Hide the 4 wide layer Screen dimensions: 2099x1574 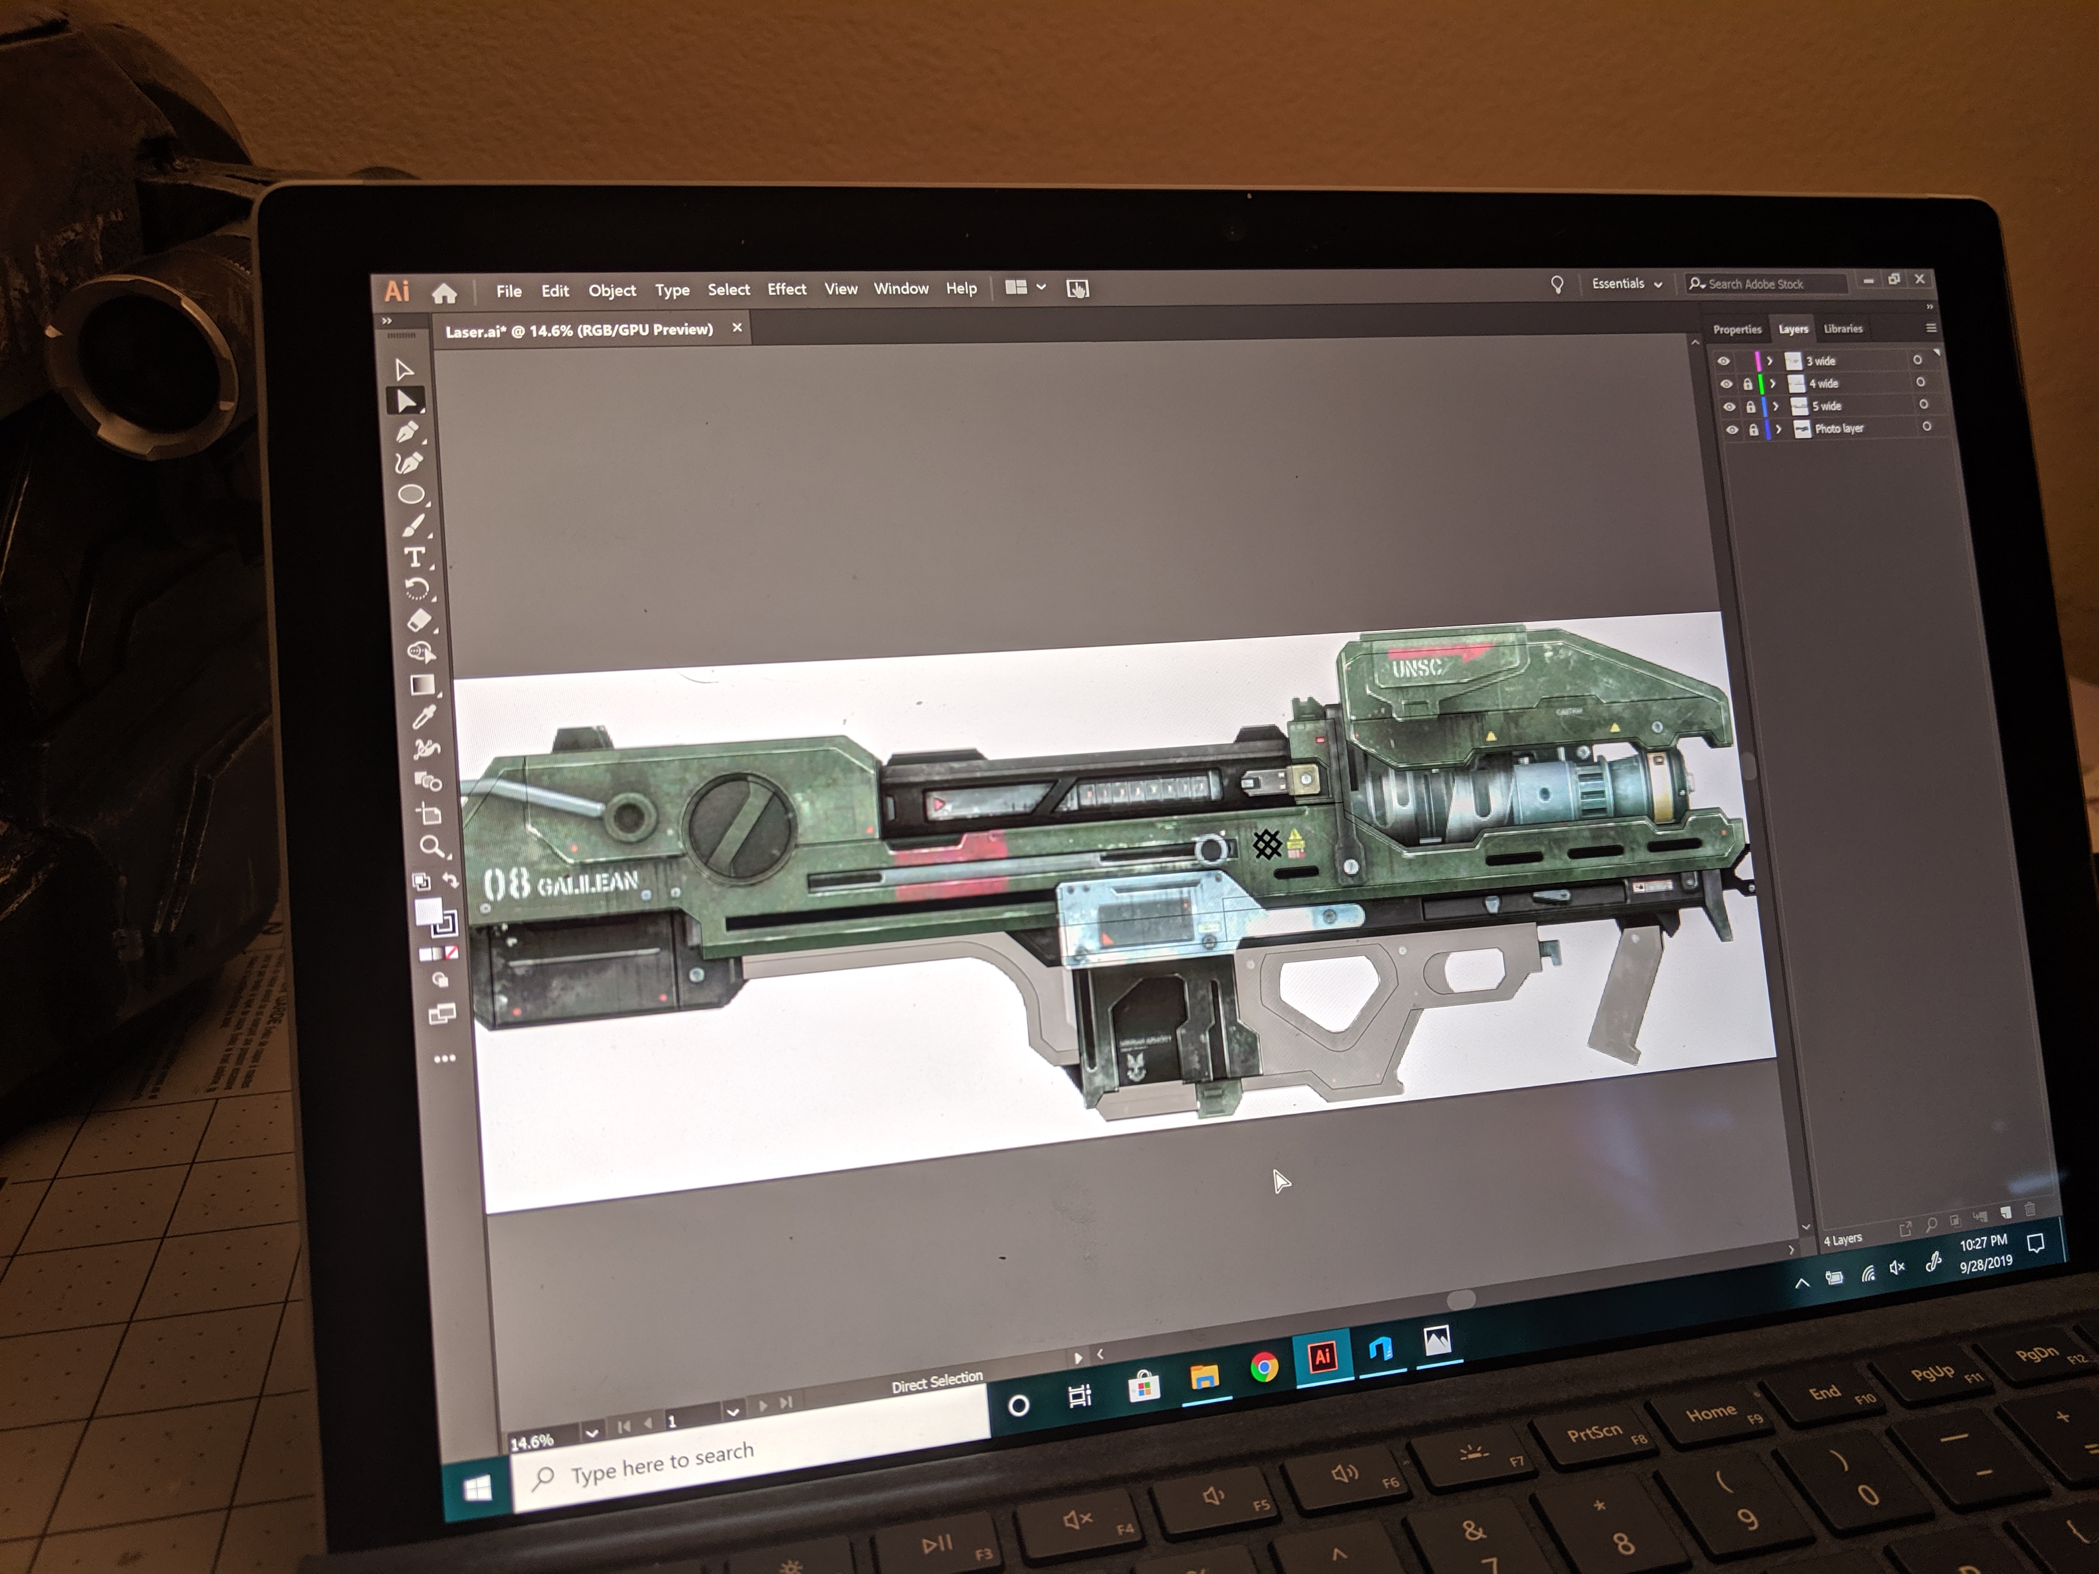1726,383
